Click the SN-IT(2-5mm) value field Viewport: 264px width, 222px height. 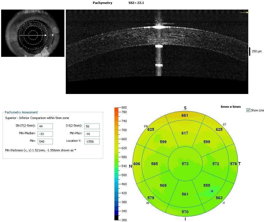click(45, 126)
